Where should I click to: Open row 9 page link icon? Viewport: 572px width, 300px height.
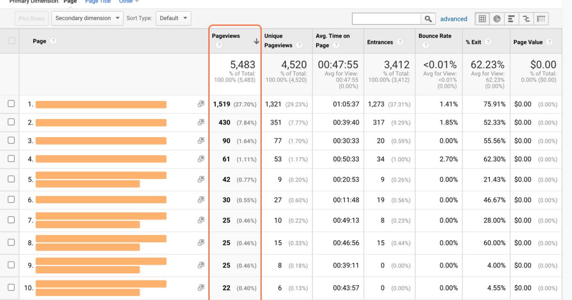click(x=201, y=265)
